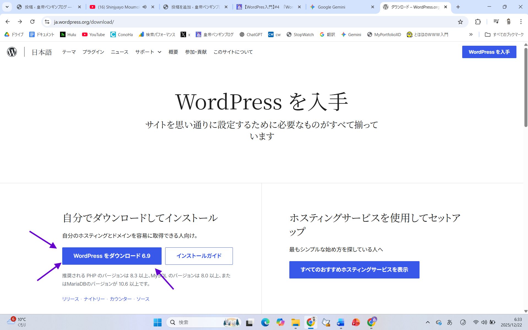The width and height of the screenshot is (528, 330).
Task: Open the プラグイン menu item
Action: (93, 52)
